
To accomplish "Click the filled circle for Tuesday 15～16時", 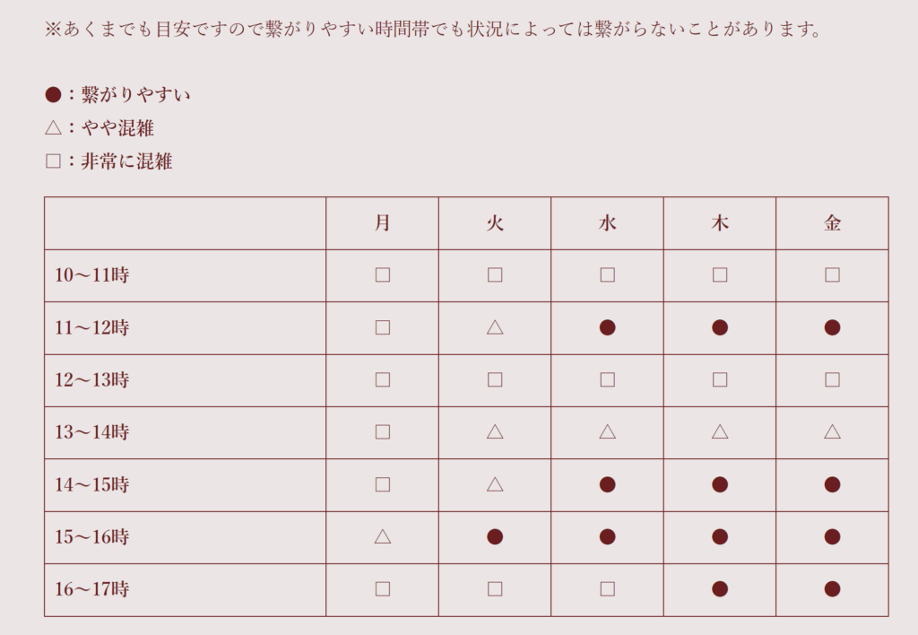I will click(x=495, y=536).
